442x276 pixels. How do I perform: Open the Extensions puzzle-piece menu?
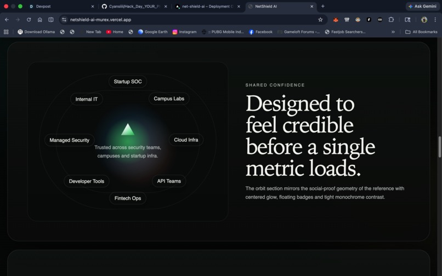click(x=391, y=20)
